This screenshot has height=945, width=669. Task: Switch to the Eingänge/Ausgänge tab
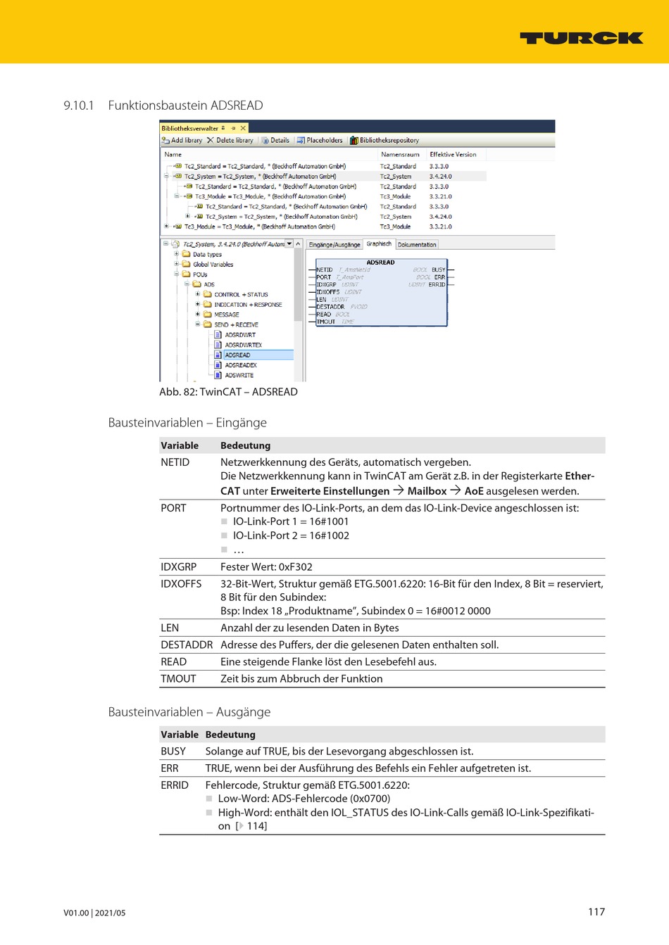[x=334, y=244]
